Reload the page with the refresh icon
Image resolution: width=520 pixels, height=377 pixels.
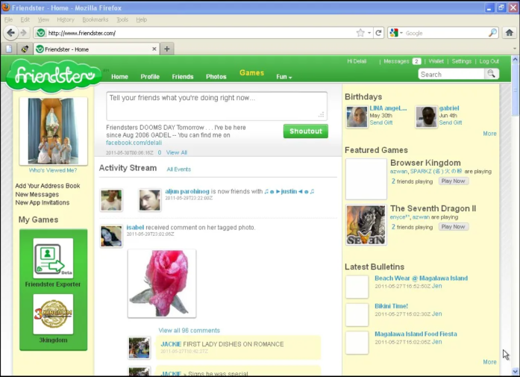tap(378, 33)
